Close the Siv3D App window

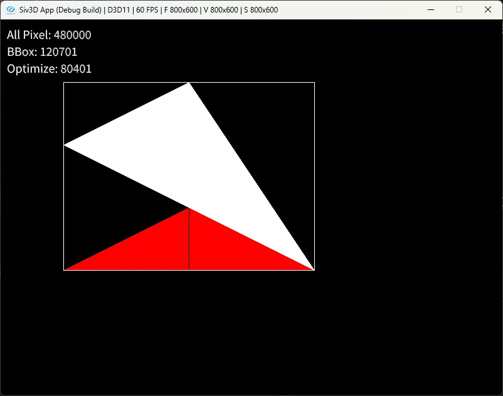pyautogui.click(x=487, y=9)
